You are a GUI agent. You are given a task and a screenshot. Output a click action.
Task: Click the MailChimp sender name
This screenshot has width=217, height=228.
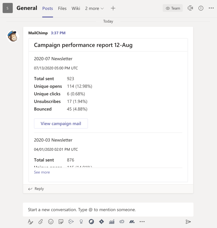pos(38,33)
